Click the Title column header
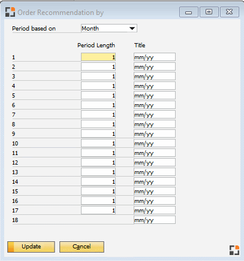 coord(140,45)
